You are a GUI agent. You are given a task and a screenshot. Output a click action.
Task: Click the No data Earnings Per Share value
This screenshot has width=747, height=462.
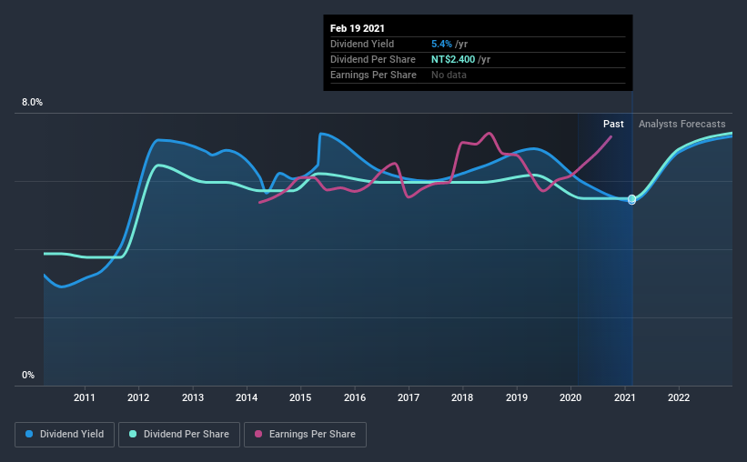pos(449,75)
